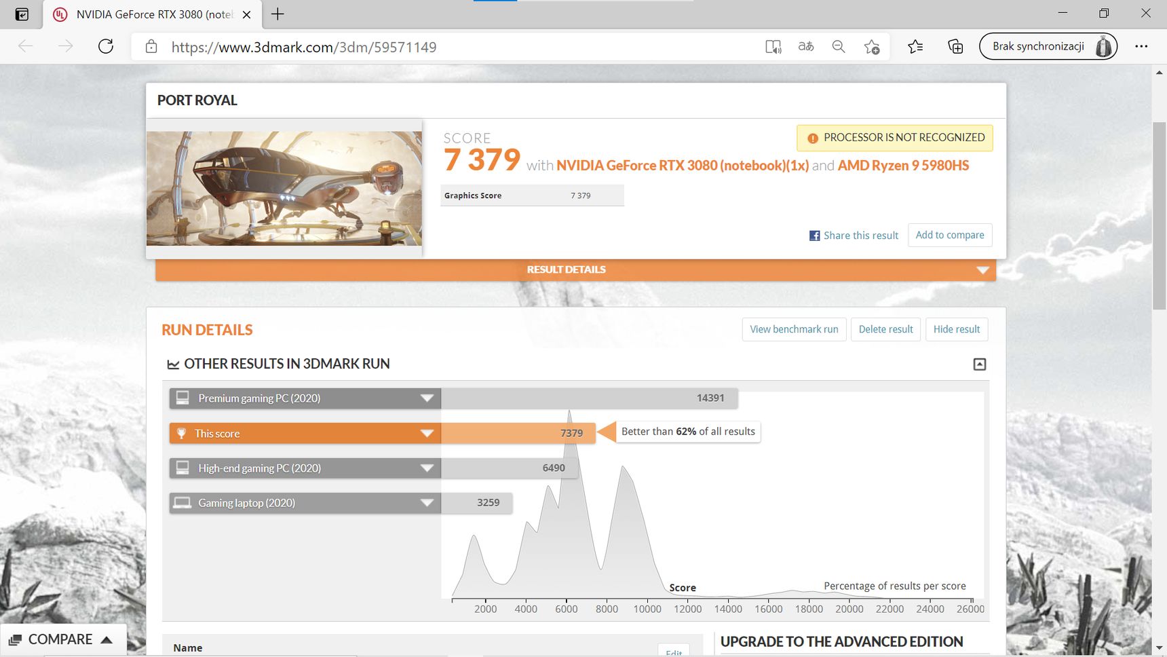Click the Better than 62% of all results label

[688, 432]
